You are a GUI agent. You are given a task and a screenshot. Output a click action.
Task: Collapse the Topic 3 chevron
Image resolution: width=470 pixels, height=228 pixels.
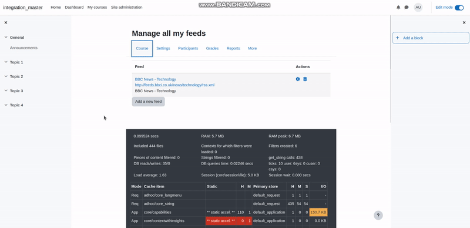[6, 90]
